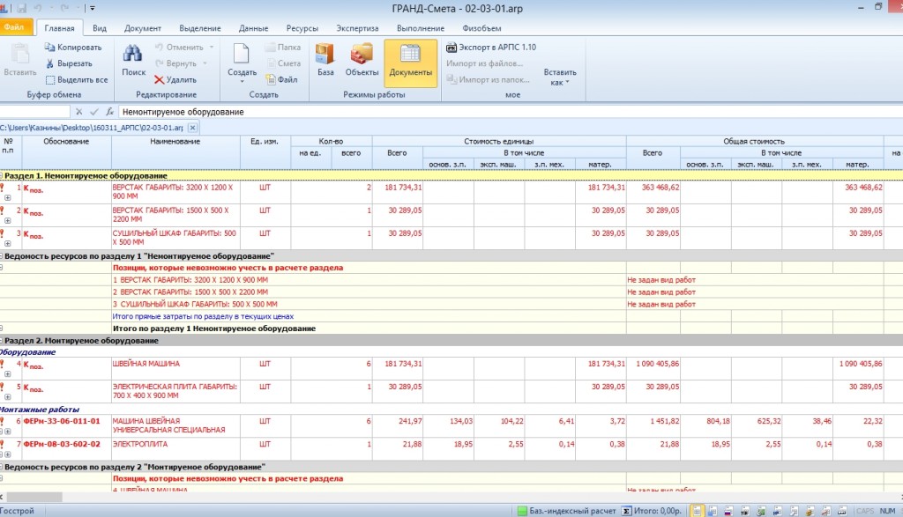Expand position 1 ВЕРСТАК 3200 X 1200 row
Image resolution: width=903 pixels, height=517 pixels.
click(7, 197)
